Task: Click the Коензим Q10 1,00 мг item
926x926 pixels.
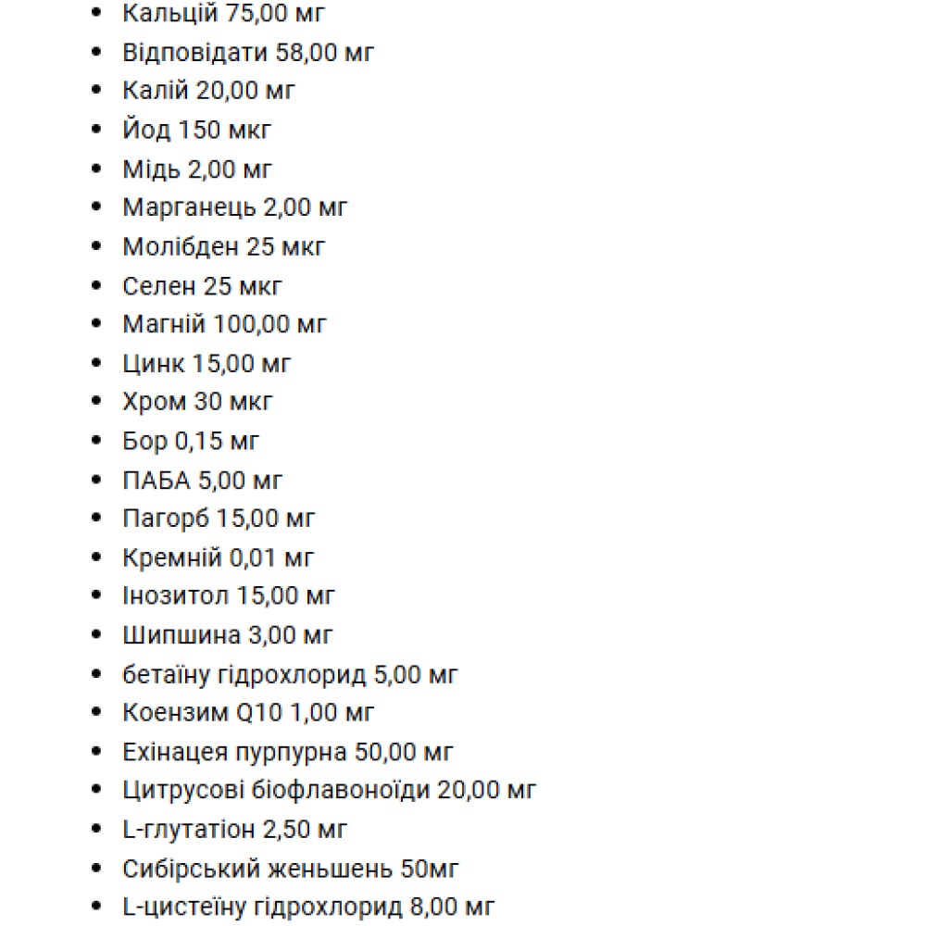Action: [248, 713]
